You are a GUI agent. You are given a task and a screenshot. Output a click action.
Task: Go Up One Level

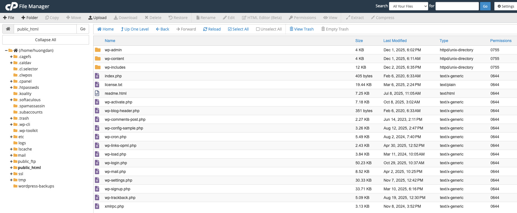click(134, 29)
